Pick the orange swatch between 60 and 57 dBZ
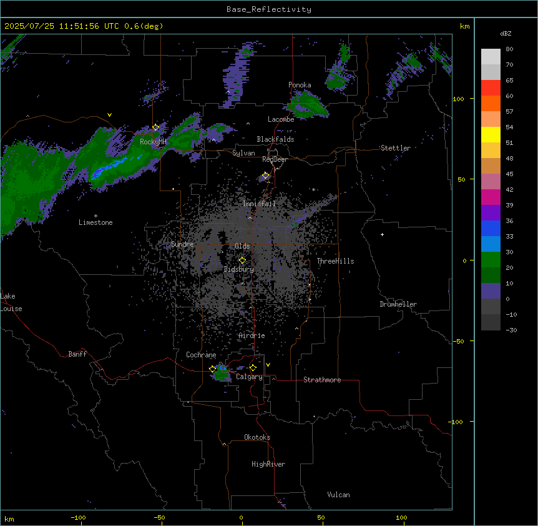 pyautogui.click(x=491, y=103)
